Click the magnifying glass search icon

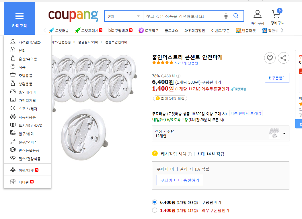tap(236, 16)
